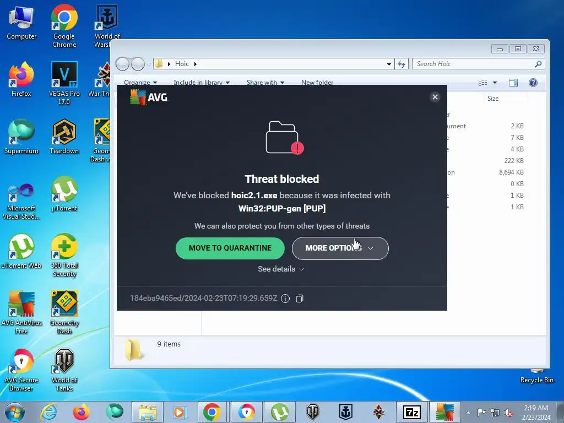
Task: Click New folder in Explorer toolbar
Action: pos(317,83)
